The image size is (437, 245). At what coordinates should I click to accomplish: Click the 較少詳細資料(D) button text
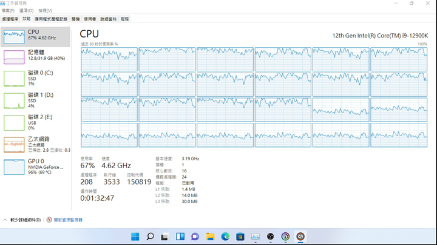[x=25, y=220]
